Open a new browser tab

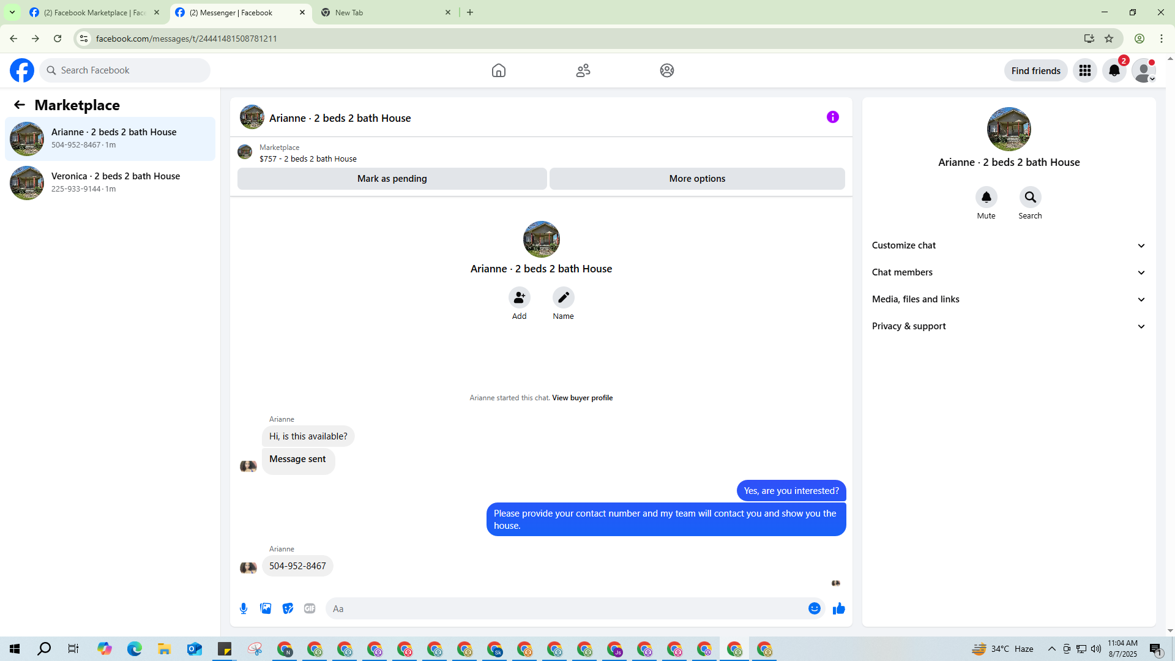(470, 13)
